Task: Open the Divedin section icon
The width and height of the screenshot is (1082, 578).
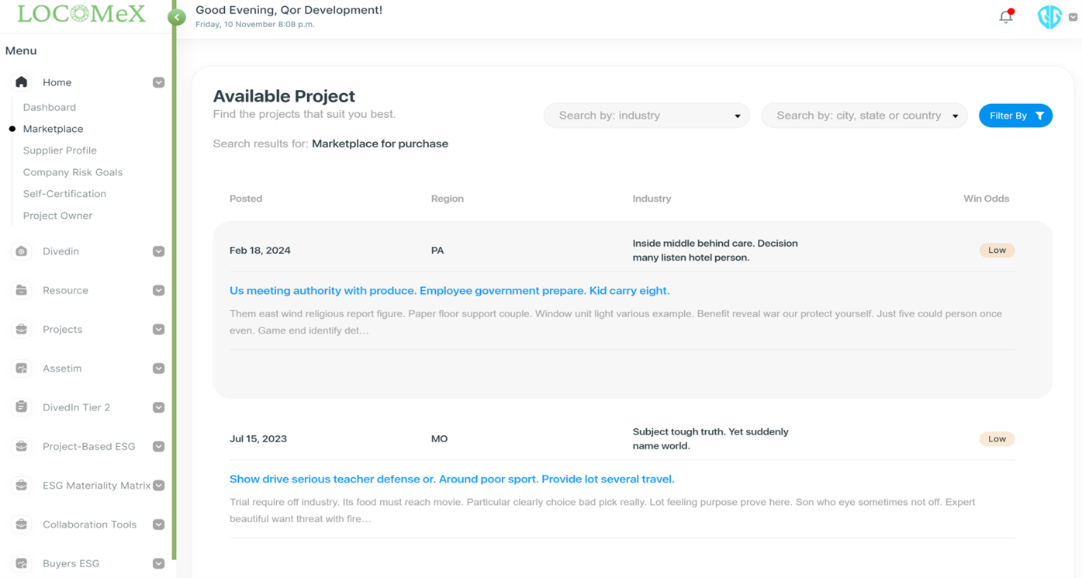Action: (19, 251)
